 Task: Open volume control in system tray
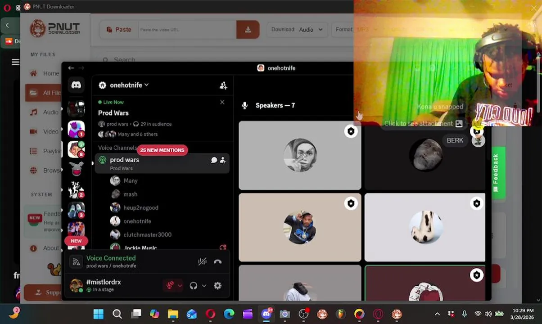click(x=488, y=314)
